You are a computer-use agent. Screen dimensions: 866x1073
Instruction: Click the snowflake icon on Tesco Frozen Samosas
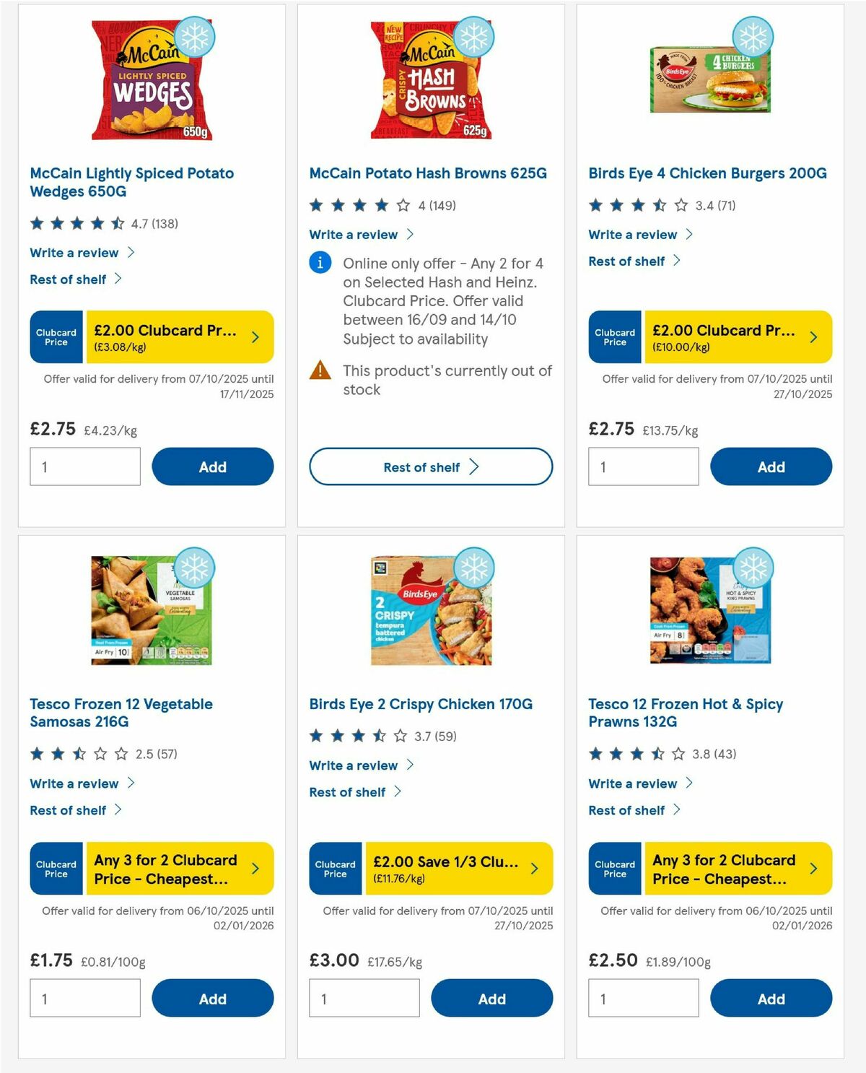[194, 569]
